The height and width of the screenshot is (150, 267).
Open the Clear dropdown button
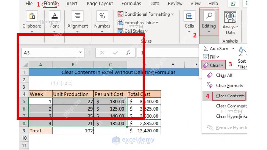(214, 65)
